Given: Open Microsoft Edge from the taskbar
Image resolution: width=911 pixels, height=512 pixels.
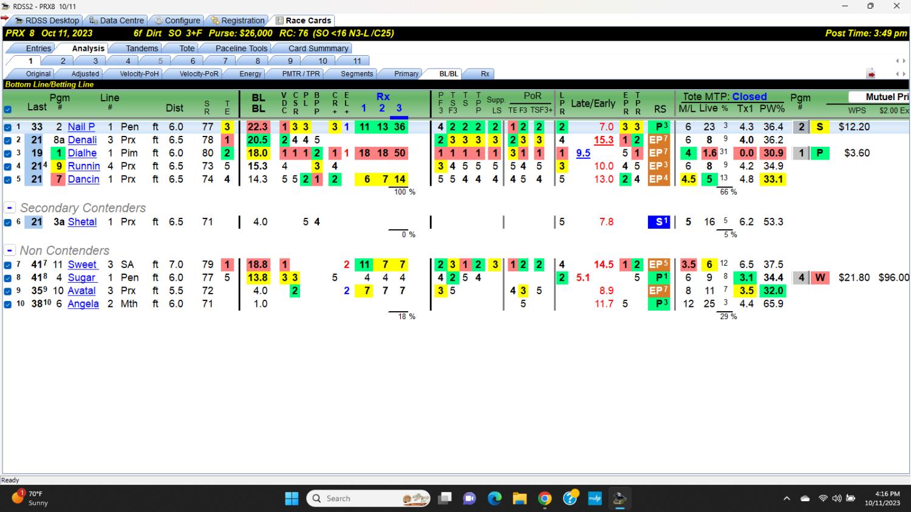Looking at the screenshot, I should [494, 499].
